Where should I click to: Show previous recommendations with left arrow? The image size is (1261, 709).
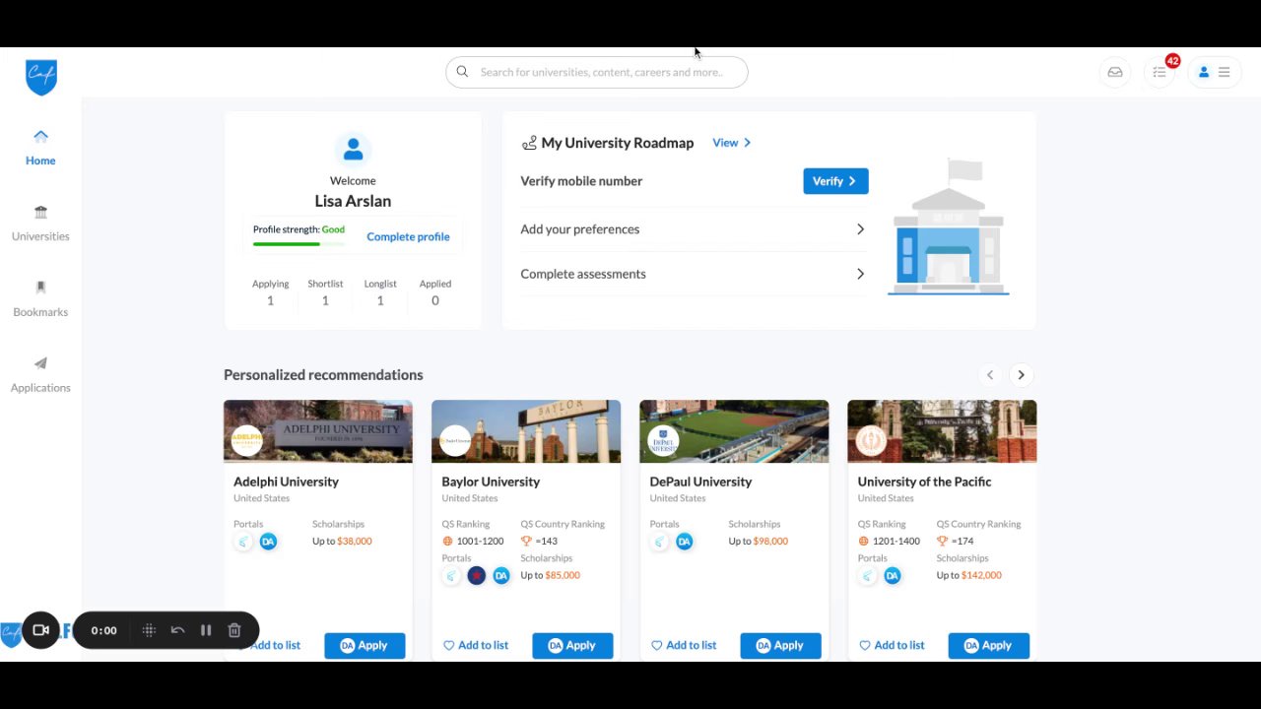[x=990, y=375]
